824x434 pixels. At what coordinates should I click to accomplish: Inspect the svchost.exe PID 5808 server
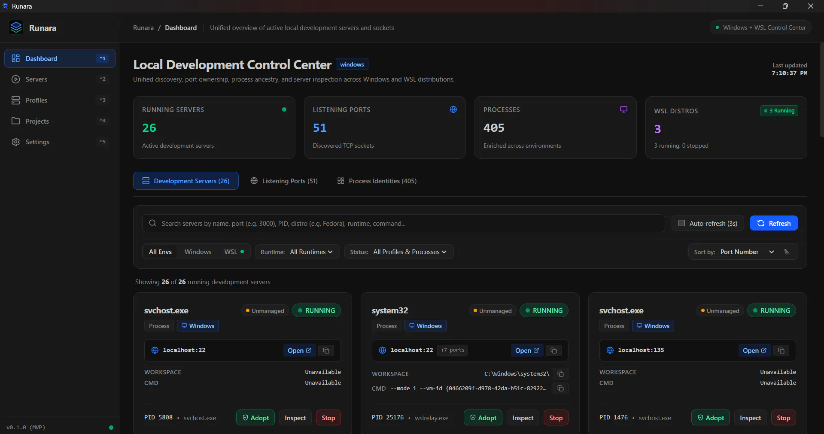click(295, 418)
